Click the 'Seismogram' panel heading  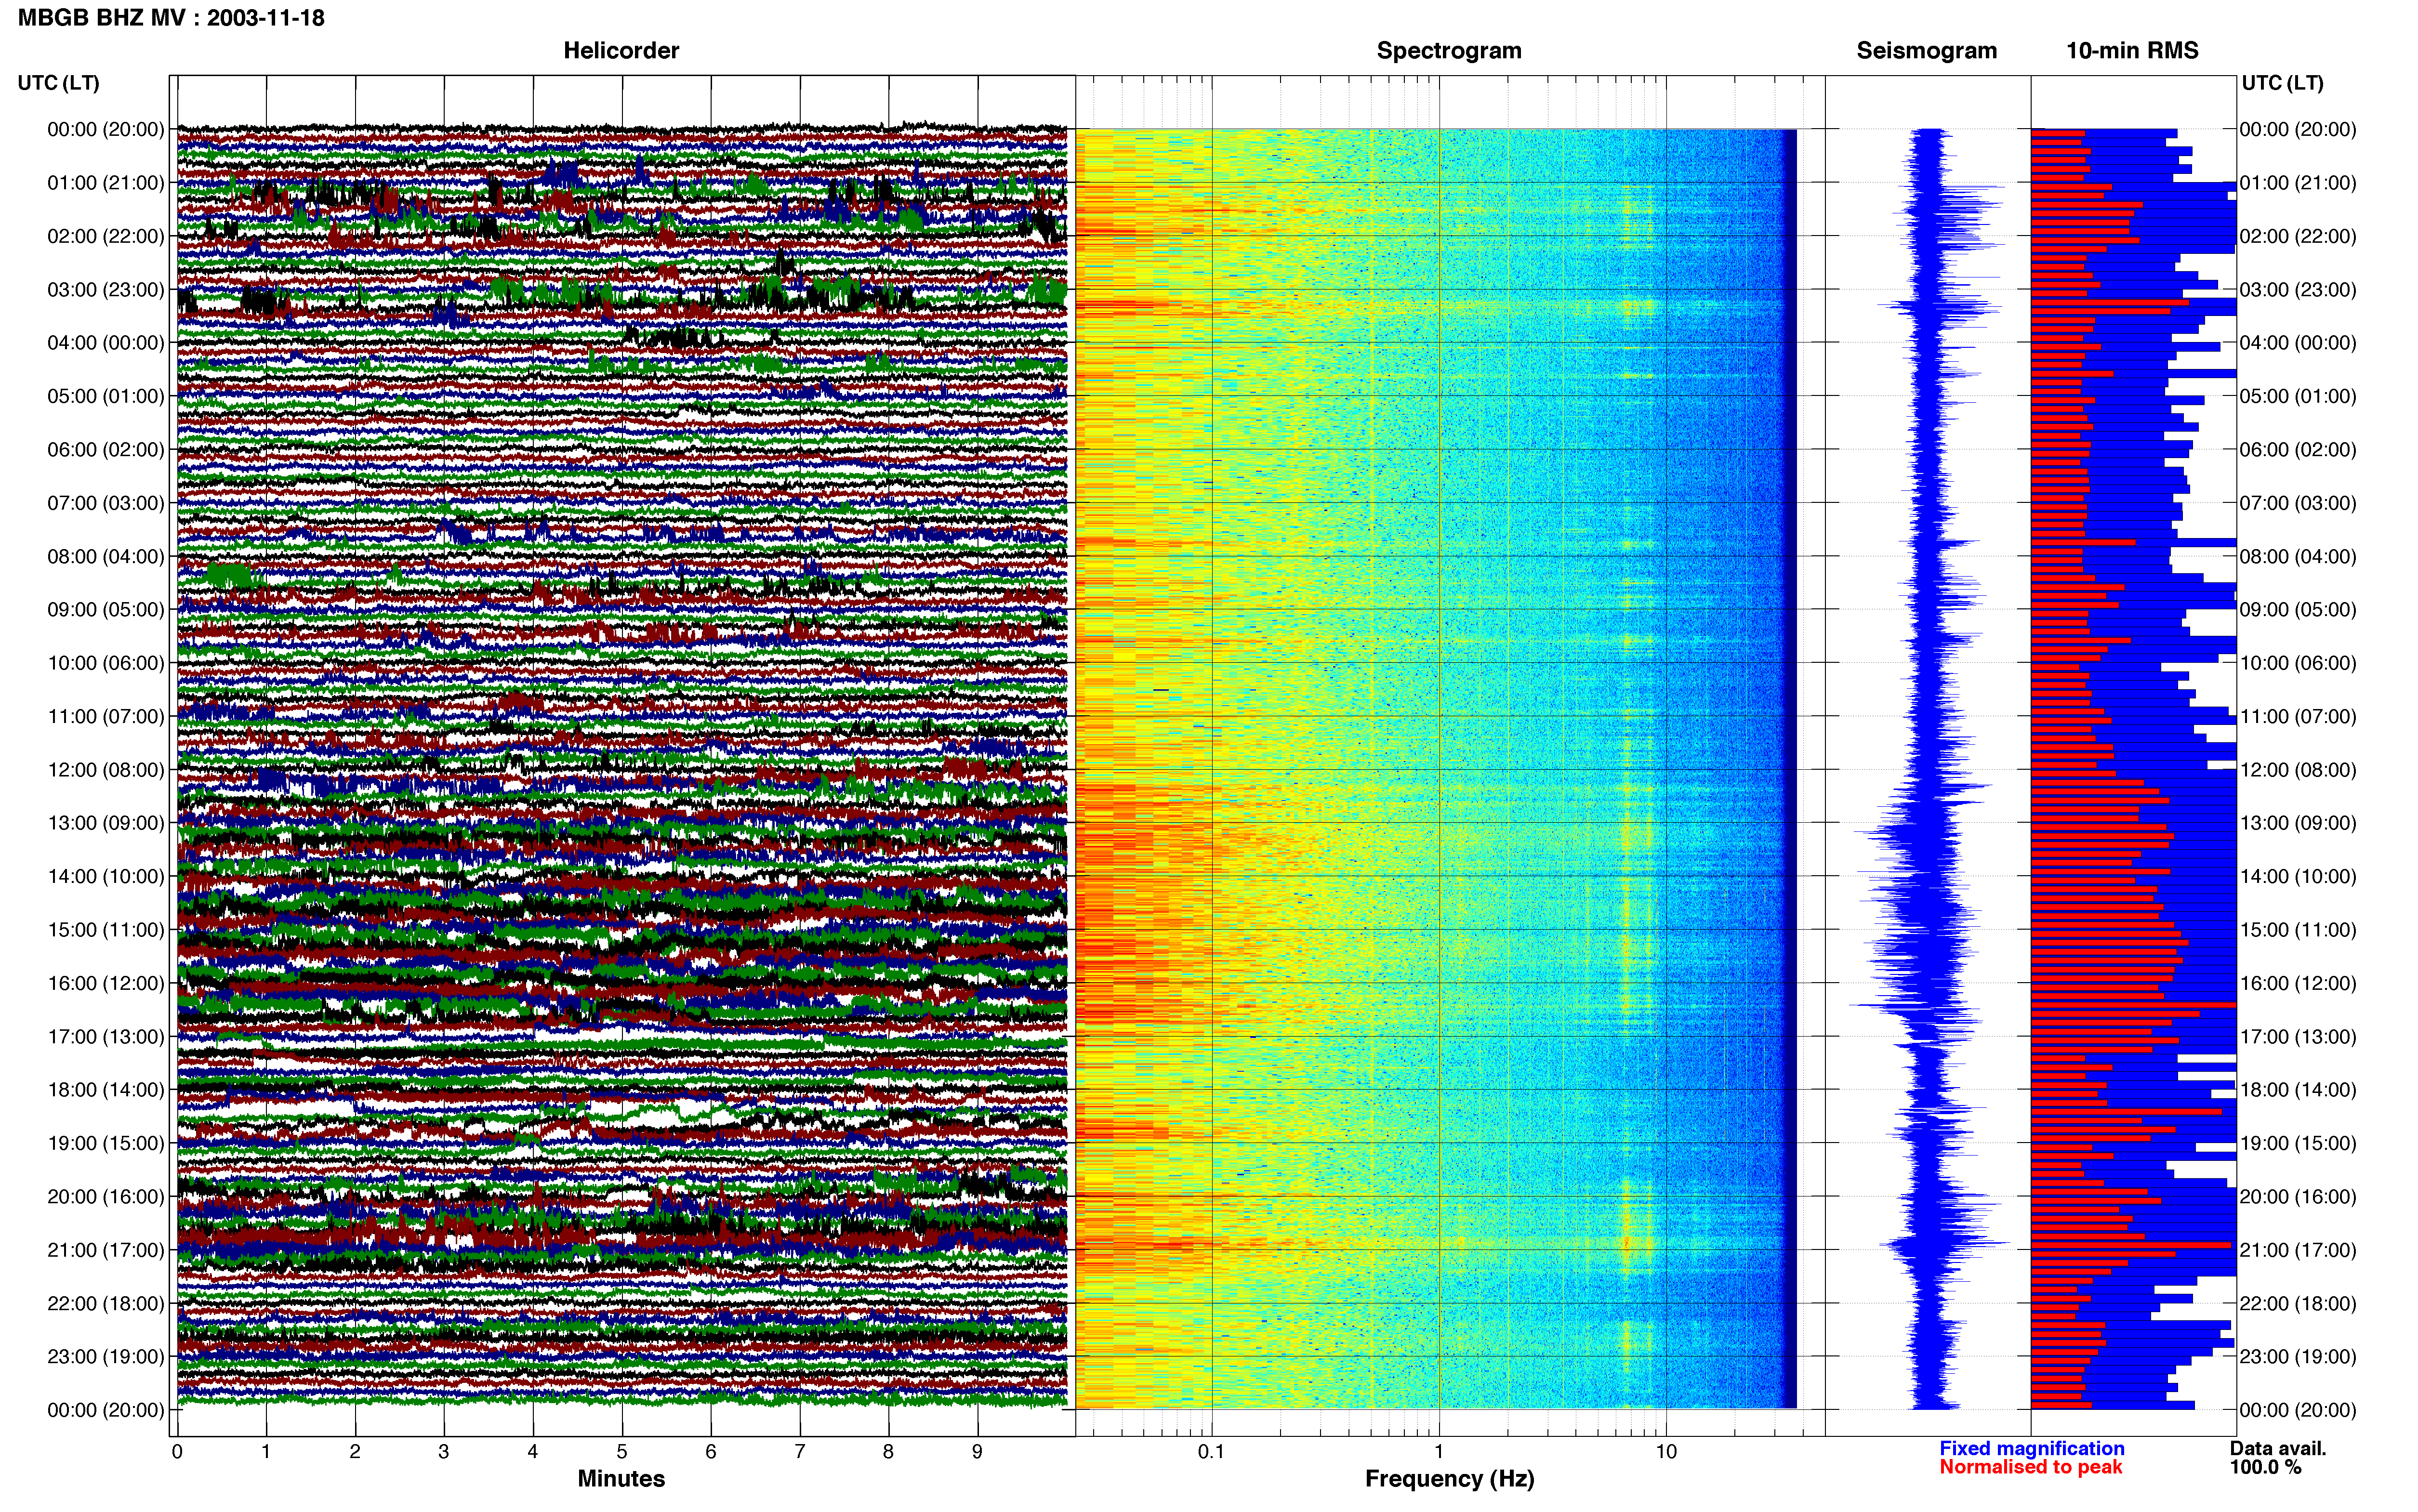(1926, 51)
